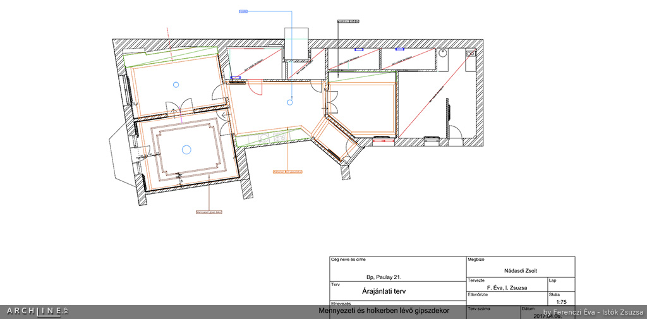Click the brown callout label below the lower-left room
647x319 pixels.
coord(209,212)
